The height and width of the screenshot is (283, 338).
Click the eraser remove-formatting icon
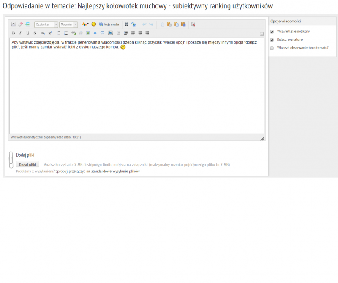pos(20,24)
